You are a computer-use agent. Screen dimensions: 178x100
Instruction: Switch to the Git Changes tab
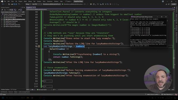(x=14, y=89)
